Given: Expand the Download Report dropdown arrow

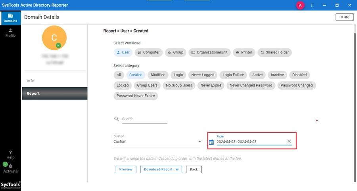Looking at the screenshot, I should (177, 169).
